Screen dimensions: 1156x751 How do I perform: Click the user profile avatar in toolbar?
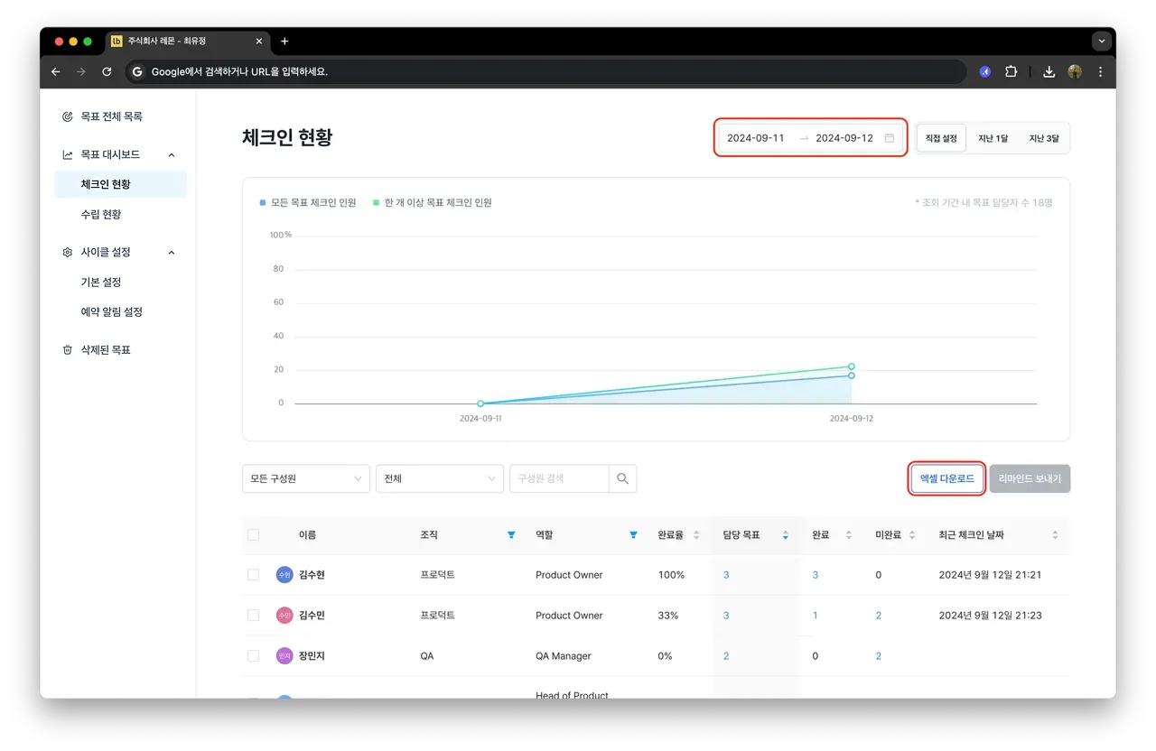click(x=1075, y=72)
